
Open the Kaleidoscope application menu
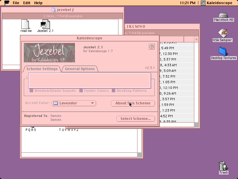coord(217,3)
